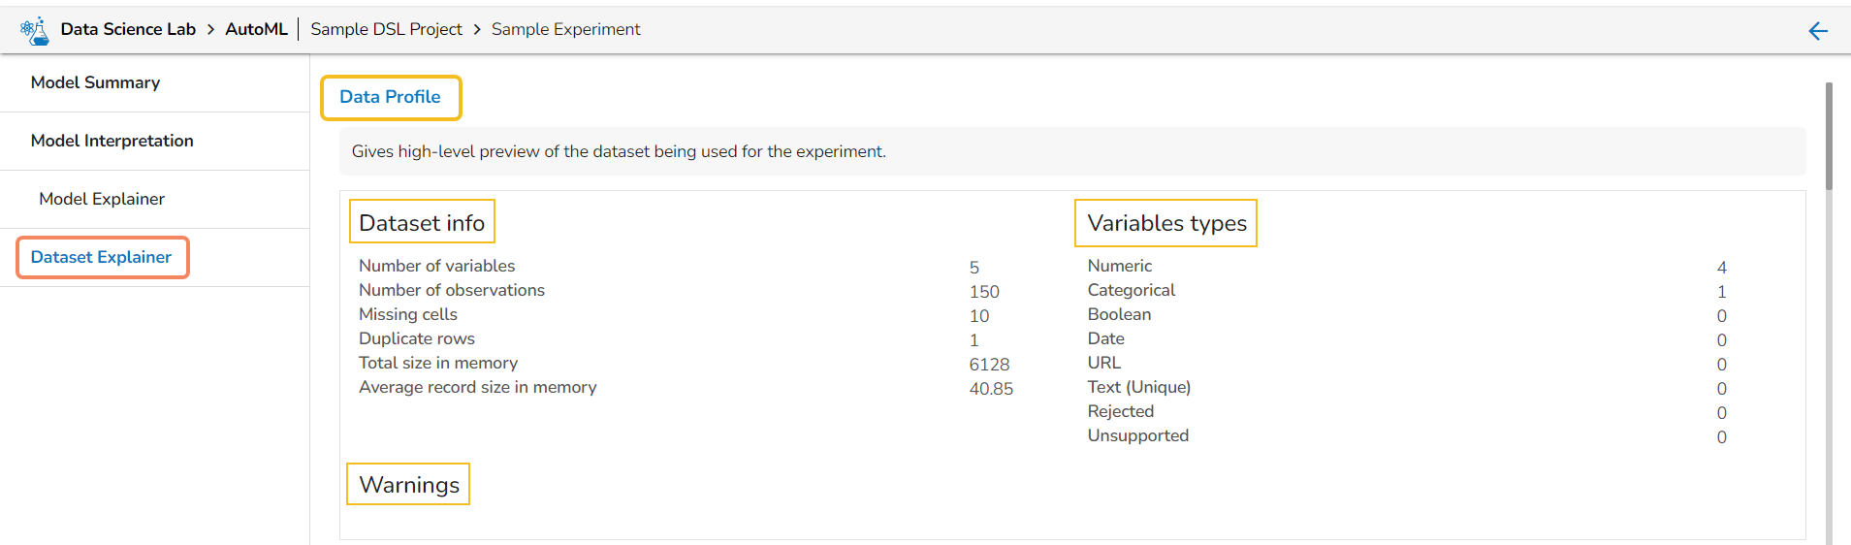This screenshot has width=1851, height=545.
Task: Click the Dataset info heading
Action: 422,223
